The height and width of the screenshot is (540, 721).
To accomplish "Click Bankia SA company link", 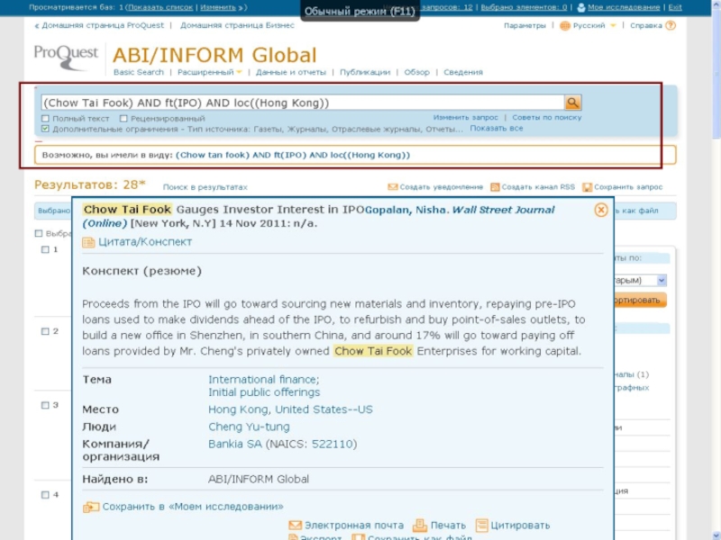I will click(x=235, y=444).
